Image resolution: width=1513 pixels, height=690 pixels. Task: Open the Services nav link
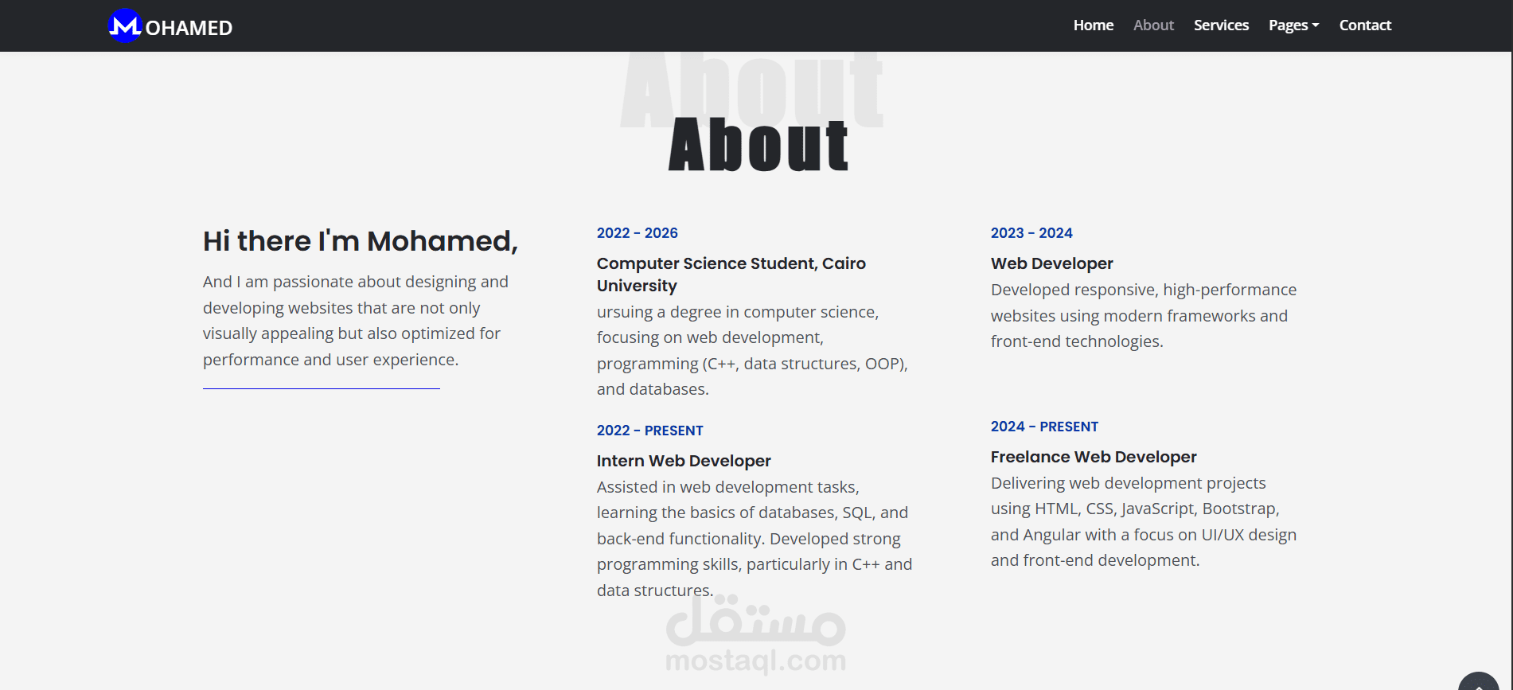click(1221, 25)
